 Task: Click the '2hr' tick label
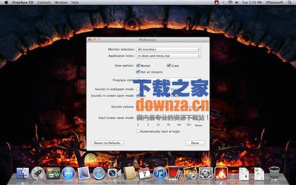pyautogui.click(x=189, y=125)
